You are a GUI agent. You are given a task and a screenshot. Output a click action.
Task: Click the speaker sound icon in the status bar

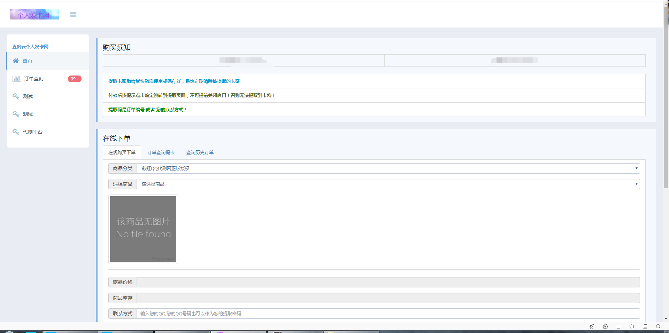coord(632,326)
